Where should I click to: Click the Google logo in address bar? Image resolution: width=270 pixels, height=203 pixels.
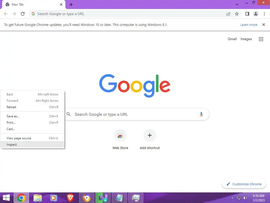coord(33,14)
